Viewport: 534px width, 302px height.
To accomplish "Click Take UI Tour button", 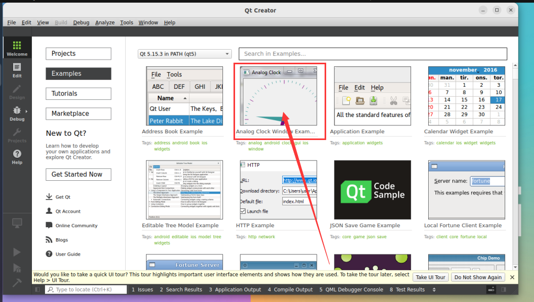I will click(x=430, y=277).
